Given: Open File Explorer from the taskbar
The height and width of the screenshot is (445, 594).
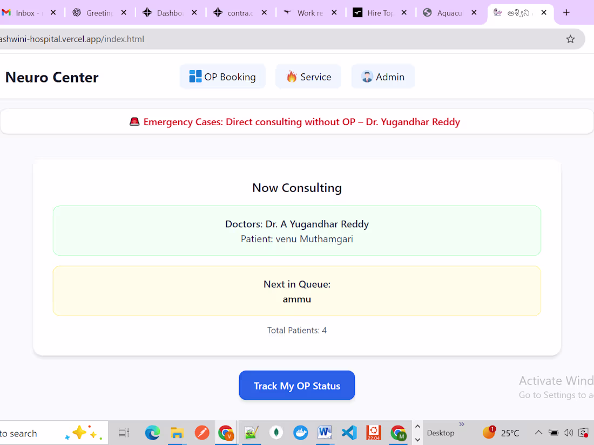Looking at the screenshot, I should 177,433.
